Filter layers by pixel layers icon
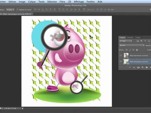Screen dimensions: 151x113 pyautogui.click(x=138, y=41)
